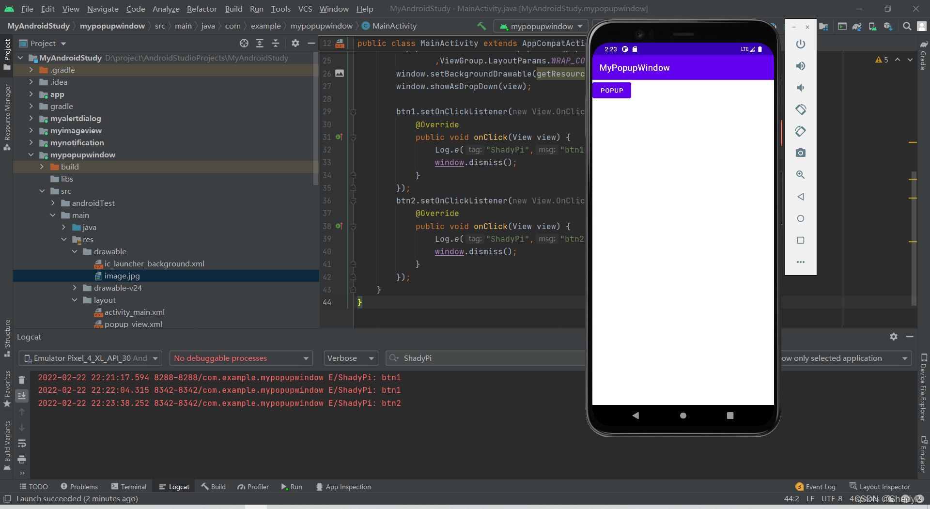Open Verbose log level dropdown
Image resolution: width=930 pixels, height=509 pixels.
click(x=351, y=358)
